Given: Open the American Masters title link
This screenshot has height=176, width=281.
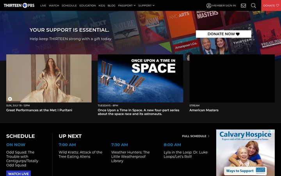Looking at the screenshot, I should 204,110.
